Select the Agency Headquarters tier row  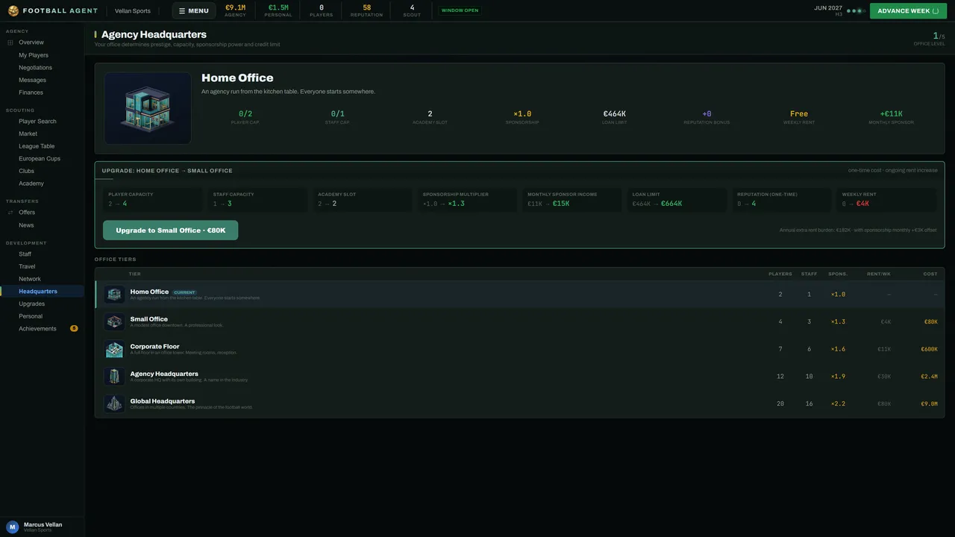[519, 377]
